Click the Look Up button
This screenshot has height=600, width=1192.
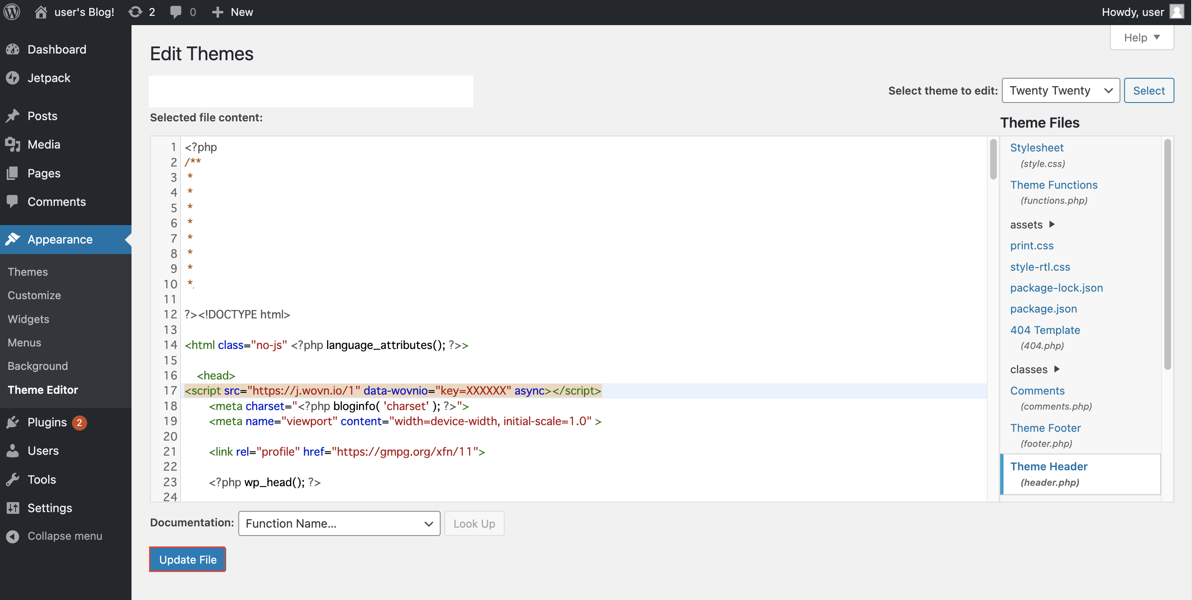pyautogui.click(x=474, y=523)
